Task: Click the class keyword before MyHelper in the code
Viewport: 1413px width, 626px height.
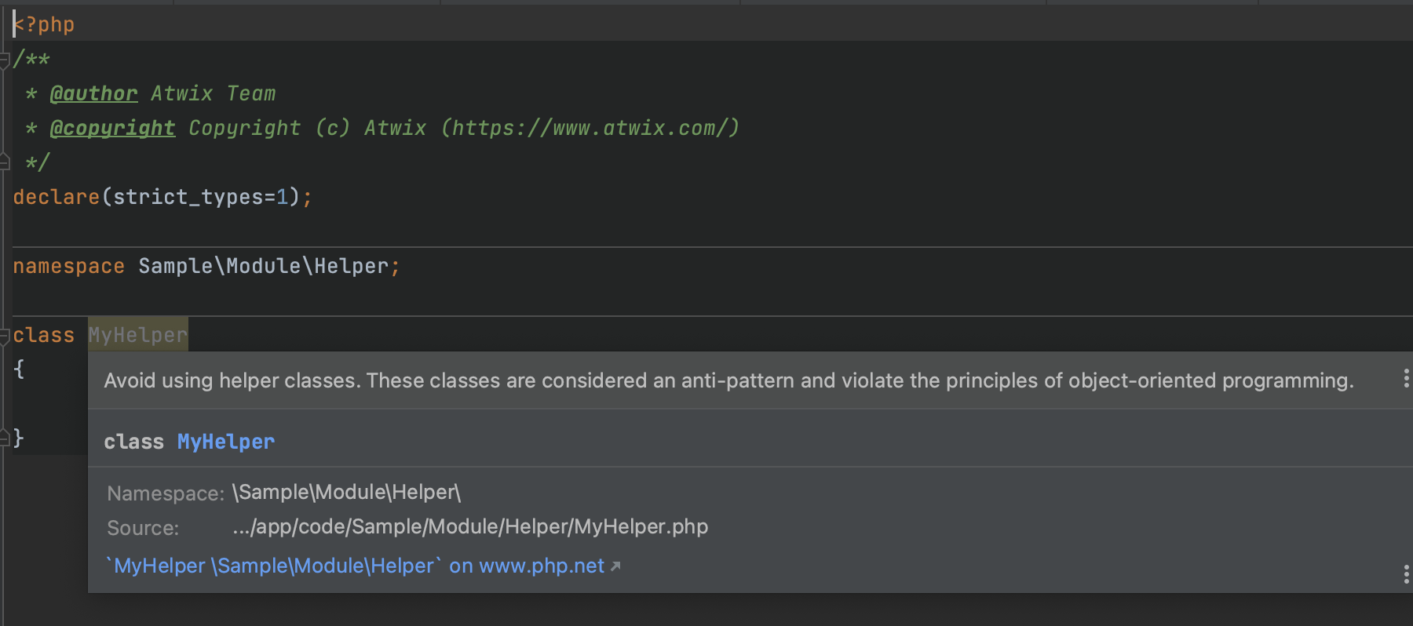Action: coord(44,335)
